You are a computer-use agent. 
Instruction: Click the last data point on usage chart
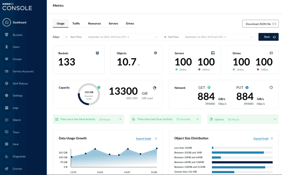(157, 148)
